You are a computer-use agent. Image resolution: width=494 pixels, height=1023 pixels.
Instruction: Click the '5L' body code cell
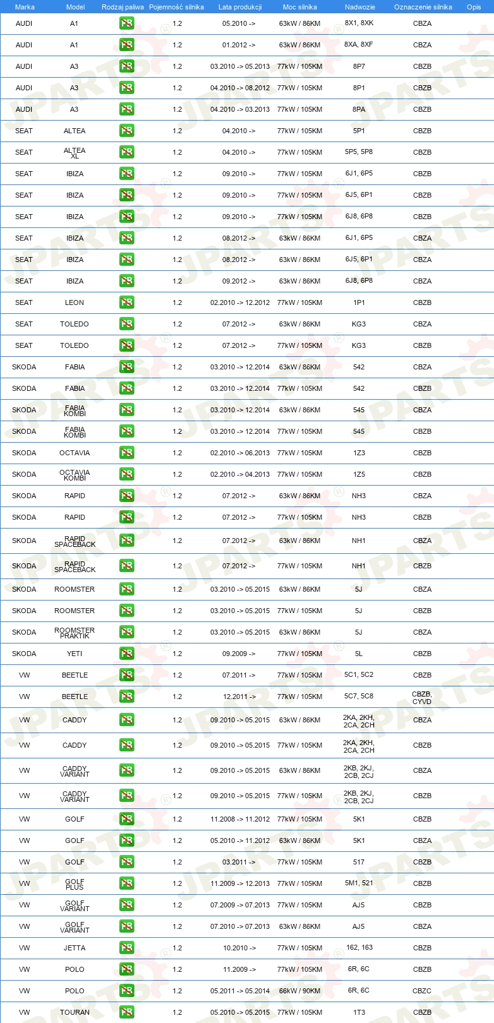[359, 654]
